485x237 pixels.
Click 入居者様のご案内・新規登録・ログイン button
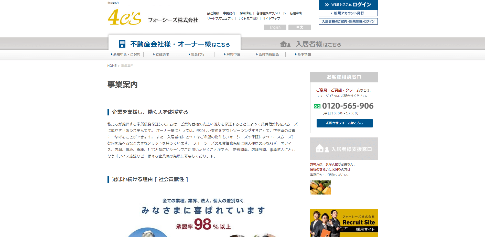point(348,21)
